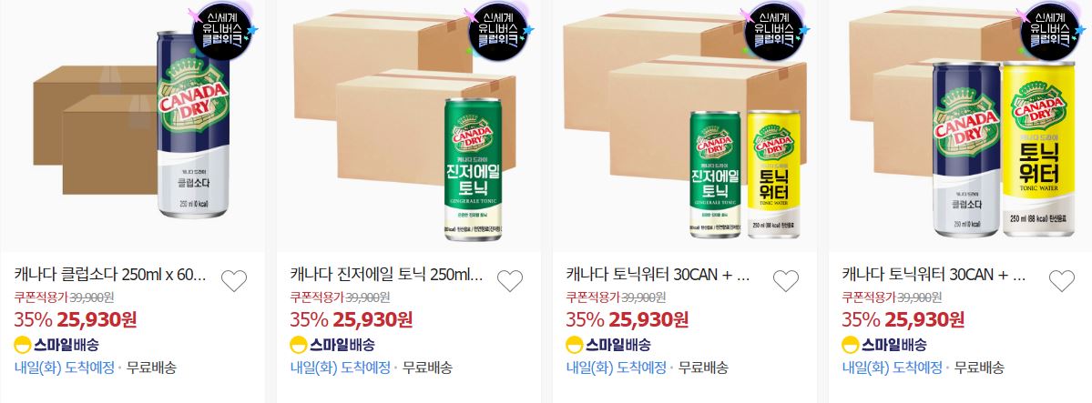Click the 스마일배송 logo under the 진저에일 토닉 item

[332, 345]
